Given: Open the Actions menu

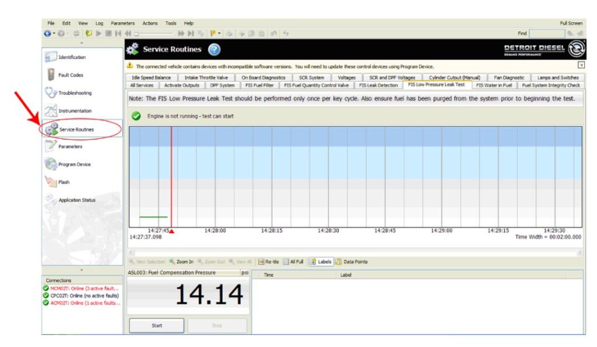Looking at the screenshot, I should (x=150, y=23).
